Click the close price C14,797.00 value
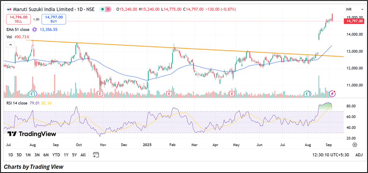Viewport: 368px width, 173px height. coord(193,9)
